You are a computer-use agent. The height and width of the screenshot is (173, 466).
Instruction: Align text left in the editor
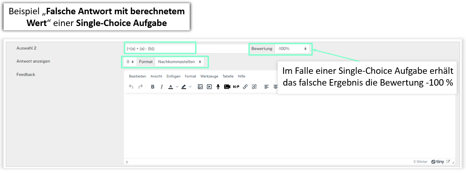point(267,87)
